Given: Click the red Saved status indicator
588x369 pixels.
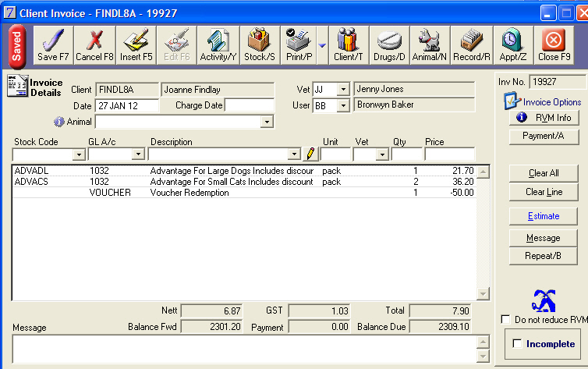Looking at the screenshot, I should coord(17,47).
